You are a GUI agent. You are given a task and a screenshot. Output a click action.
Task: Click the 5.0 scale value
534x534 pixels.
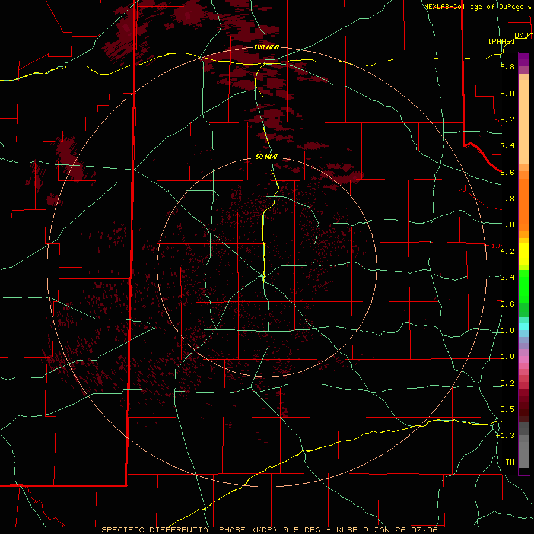(x=507, y=225)
